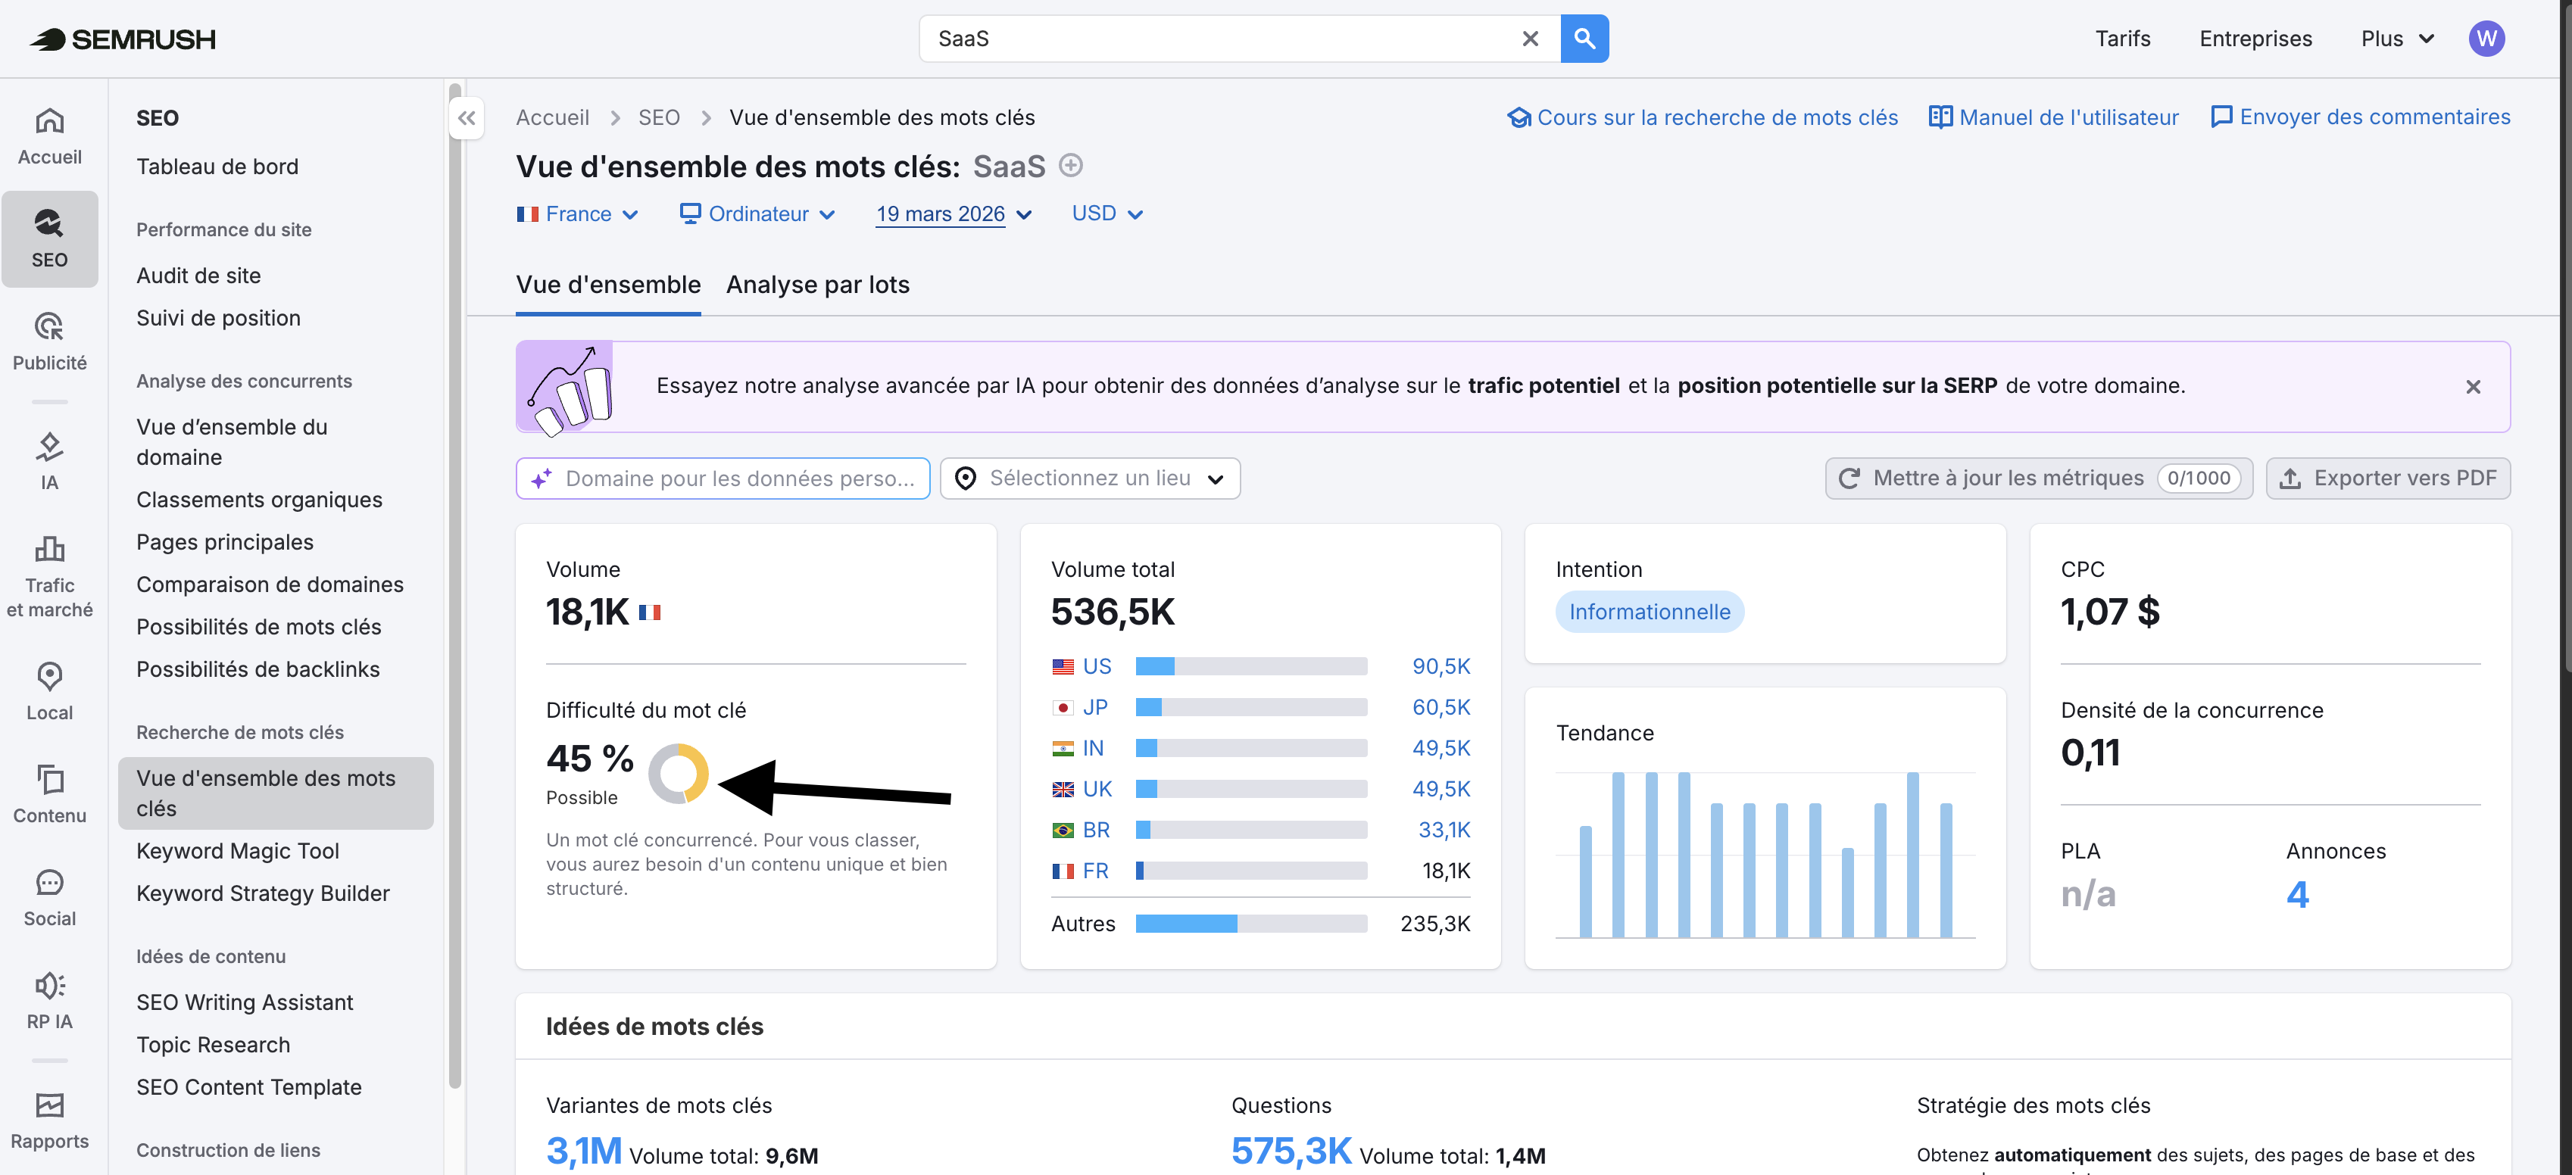Click the US country volume row link

pyautogui.click(x=1097, y=666)
